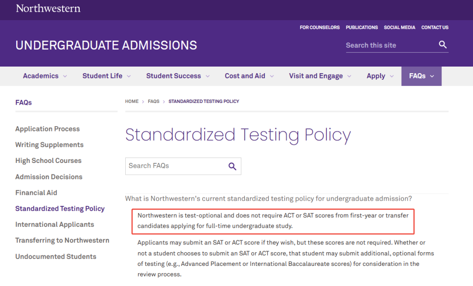Focus the Search FAQs text field
Viewport: 473px width, 286px height.
coord(176,166)
